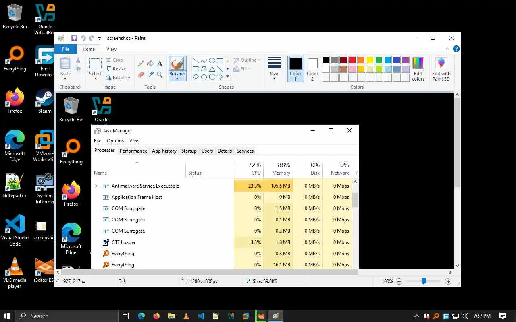Choose the Curve shape

[204, 61]
